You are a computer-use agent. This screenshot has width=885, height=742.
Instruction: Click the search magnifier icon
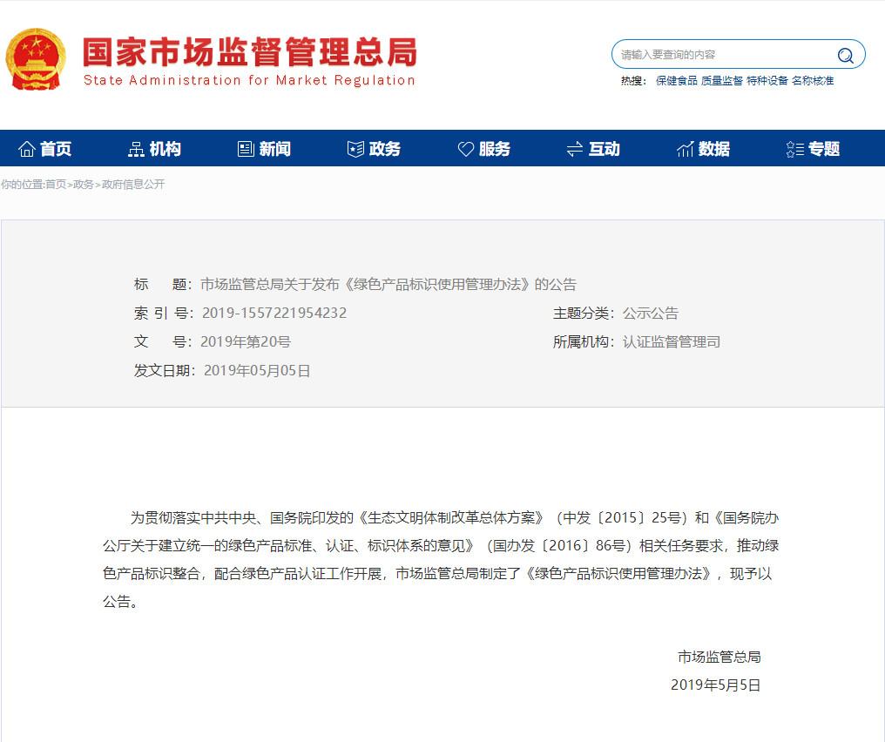[x=846, y=55]
